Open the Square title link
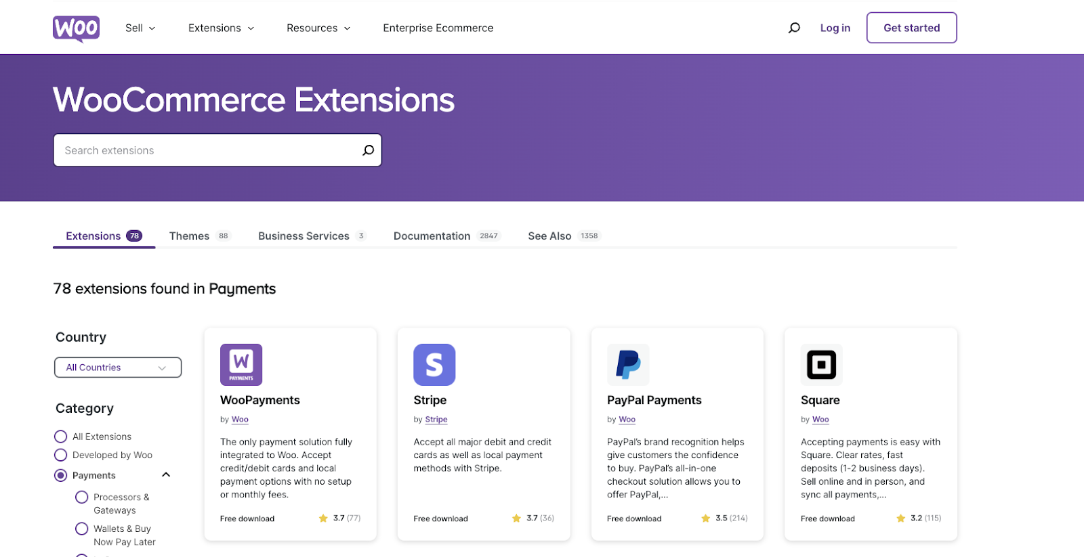Screen dimensions: 1084x557 (820, 400)
